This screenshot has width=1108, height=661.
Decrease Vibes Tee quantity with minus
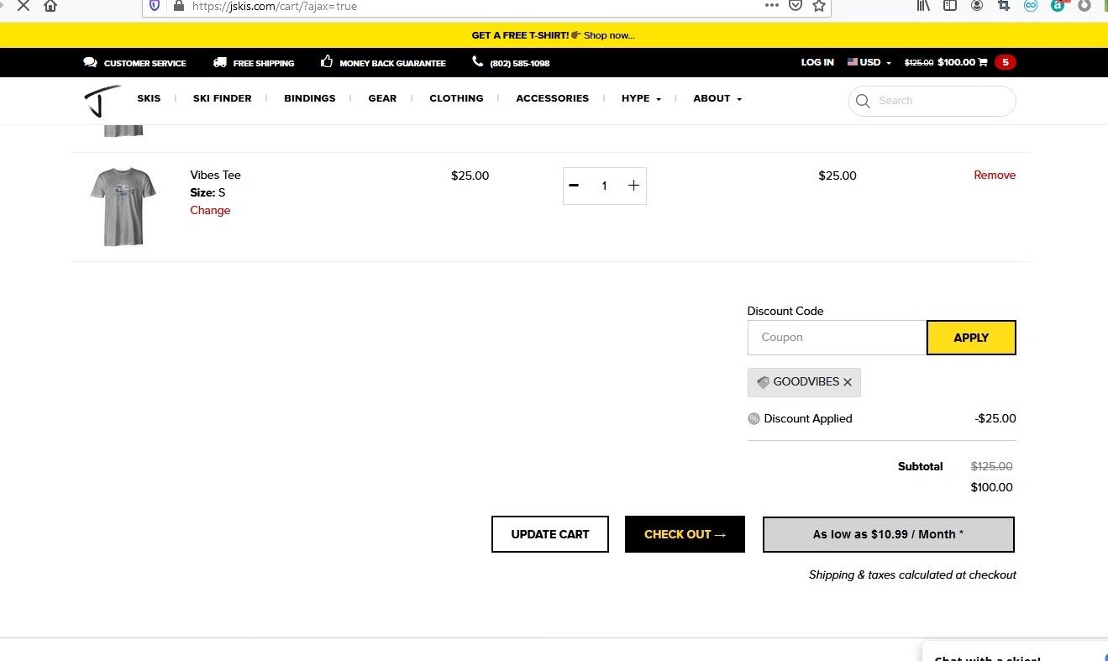tap(574, 186)
